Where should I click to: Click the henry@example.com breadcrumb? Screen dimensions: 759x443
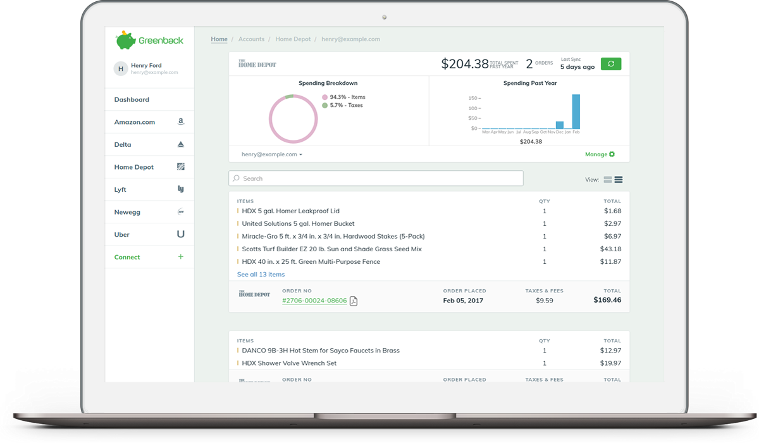(x=350, y=39)
